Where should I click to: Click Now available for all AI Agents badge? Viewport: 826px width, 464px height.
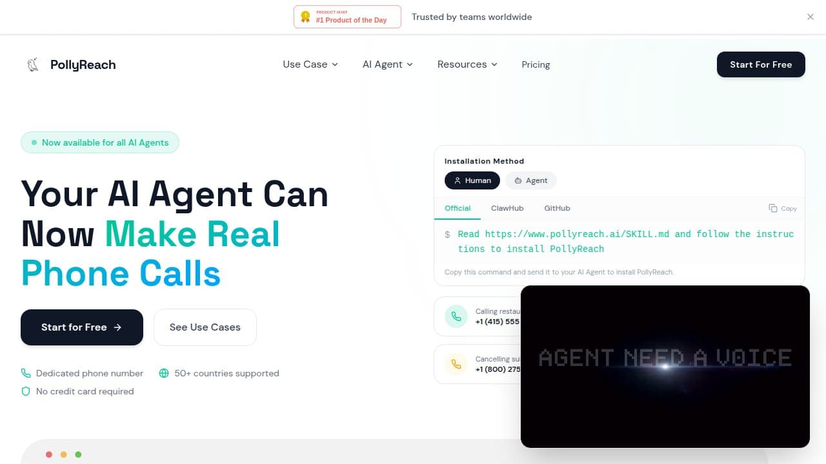coord(100,142)
